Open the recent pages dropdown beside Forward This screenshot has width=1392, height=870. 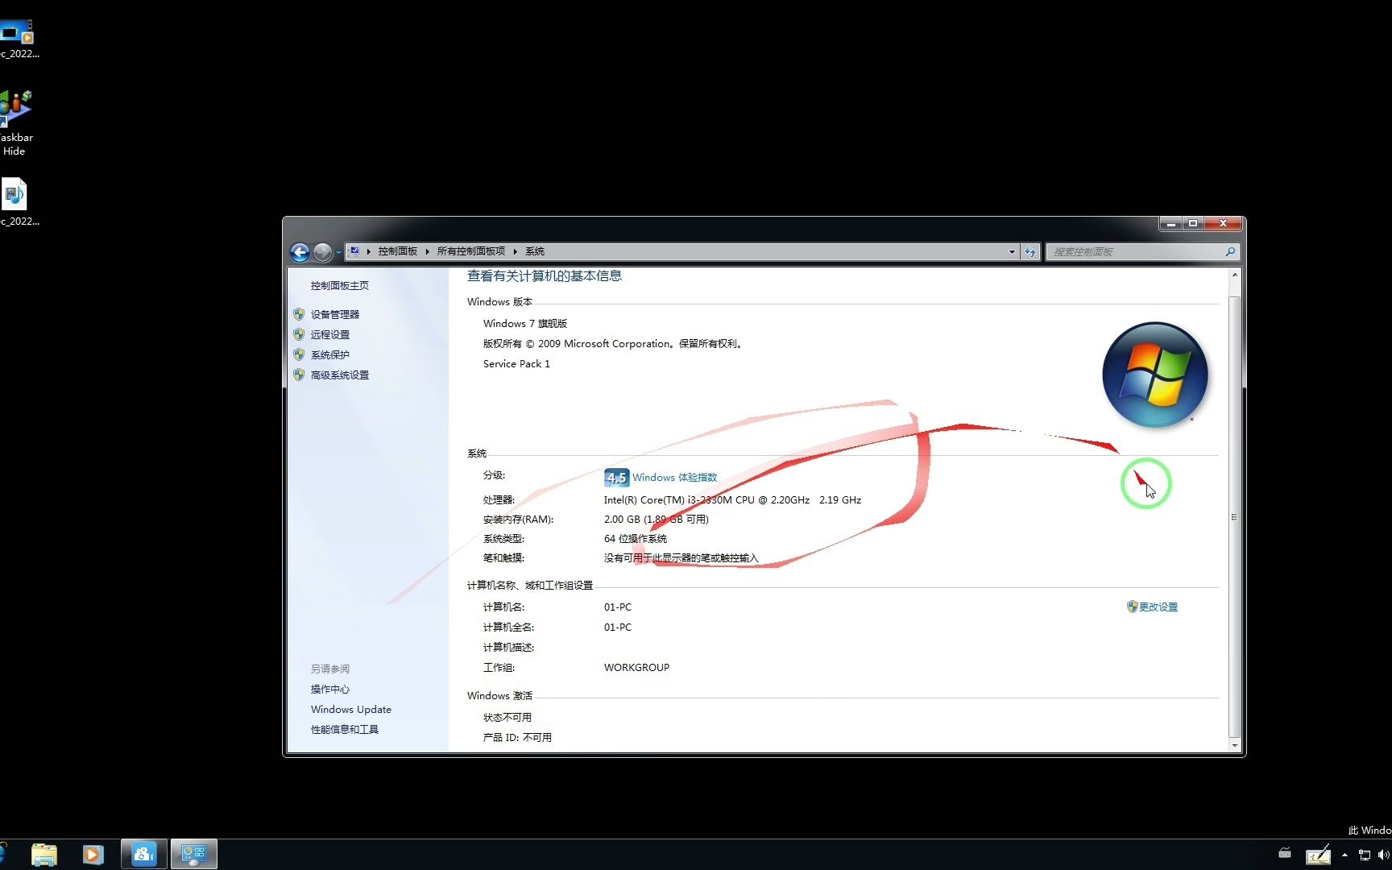[x=338, y=253]
